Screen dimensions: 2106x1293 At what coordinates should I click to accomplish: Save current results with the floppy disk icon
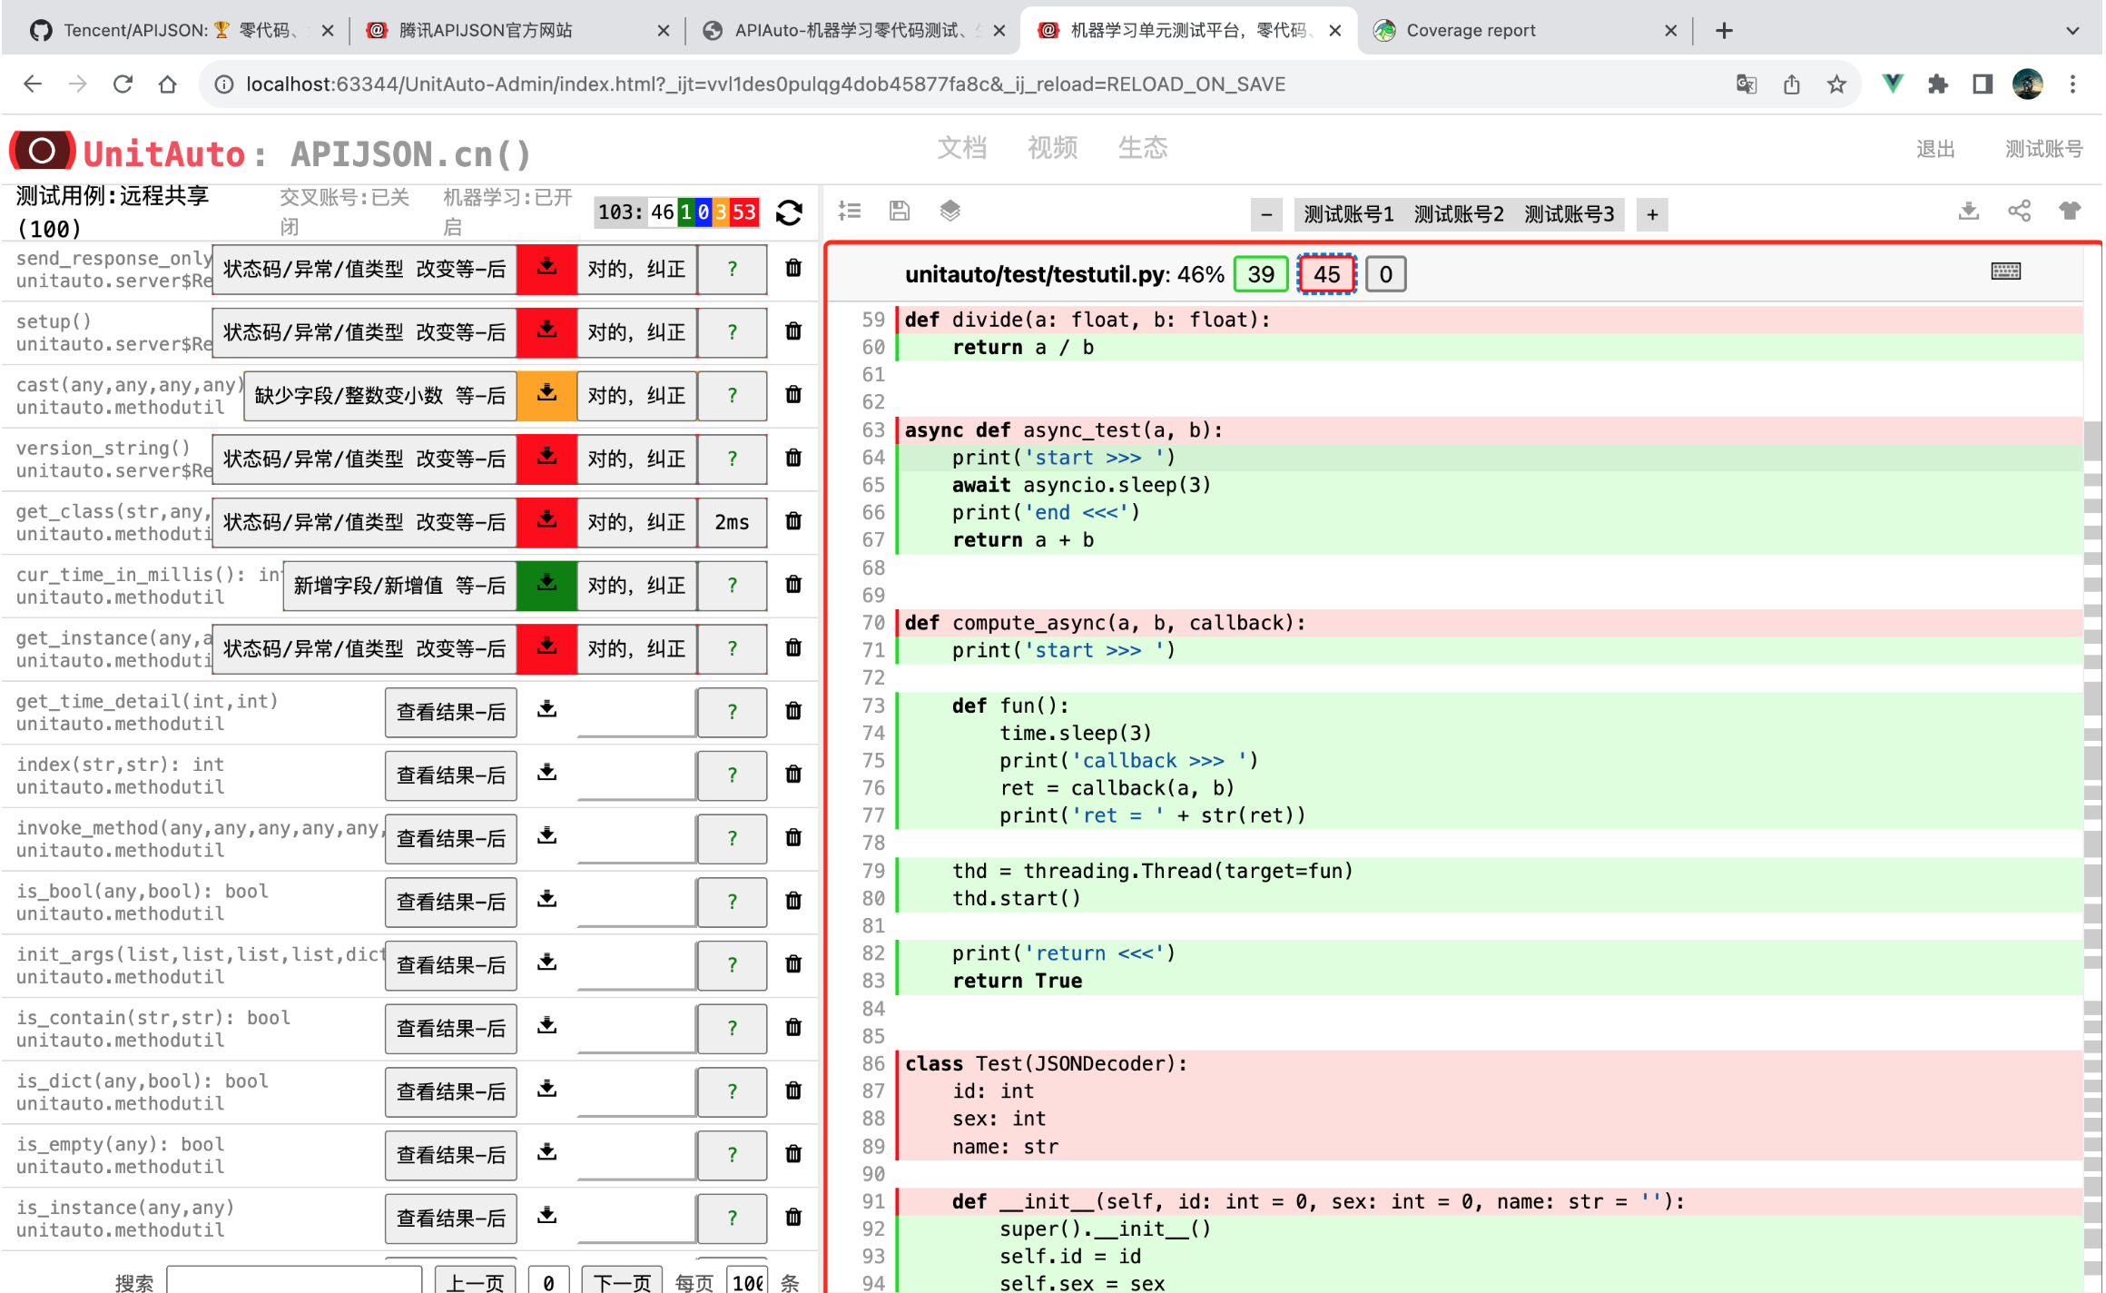tap(899, 210)
